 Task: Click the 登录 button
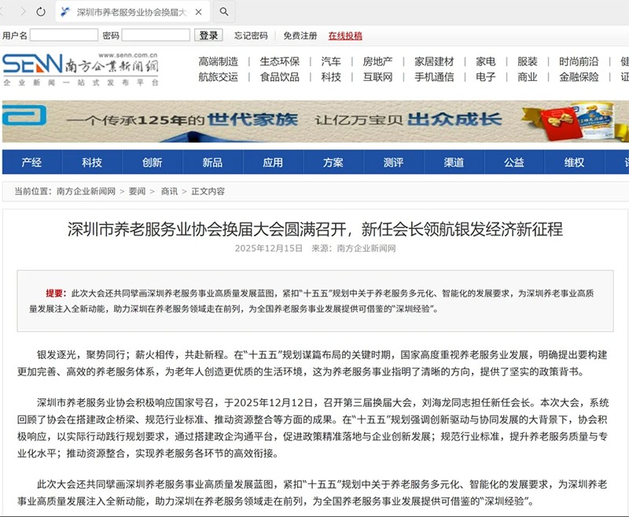(x=208, y=35)
